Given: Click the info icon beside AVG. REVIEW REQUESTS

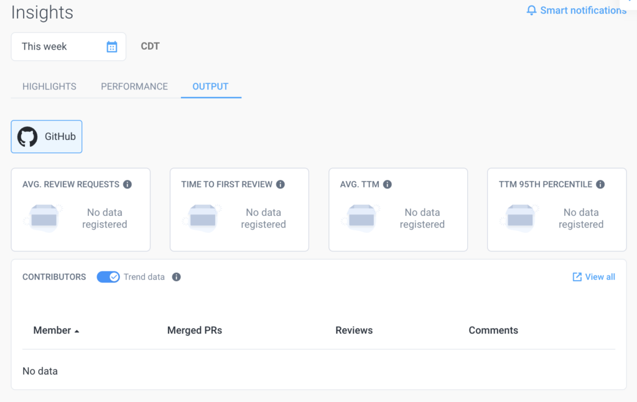Looking at the screenshot, I should [x=129, y=184].
